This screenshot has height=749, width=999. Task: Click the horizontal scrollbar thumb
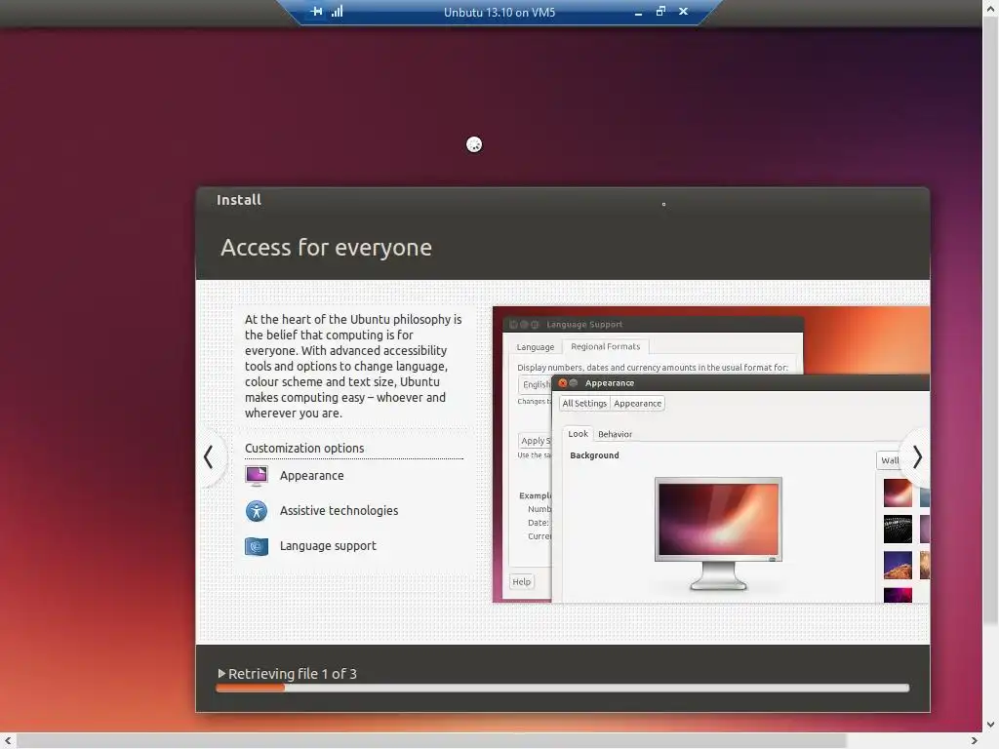(x=431, y=741)
